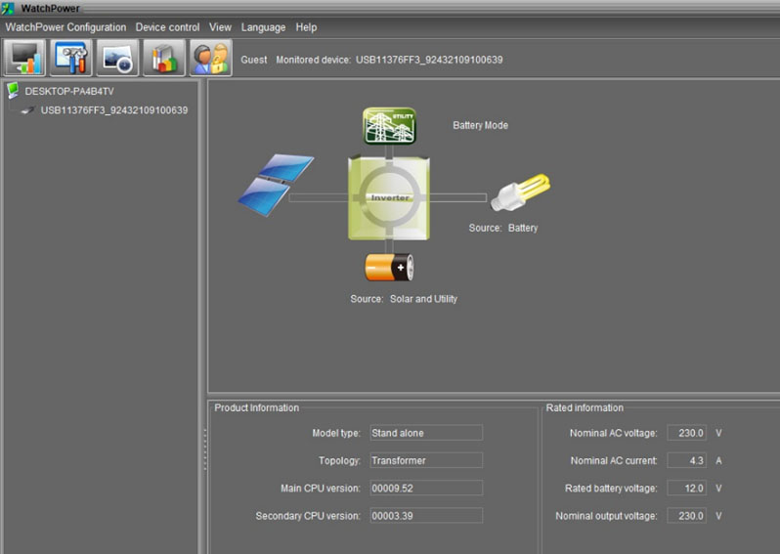Click the monitor status toolbar icon
The image size is (780, 554).
tap(25, 59)
